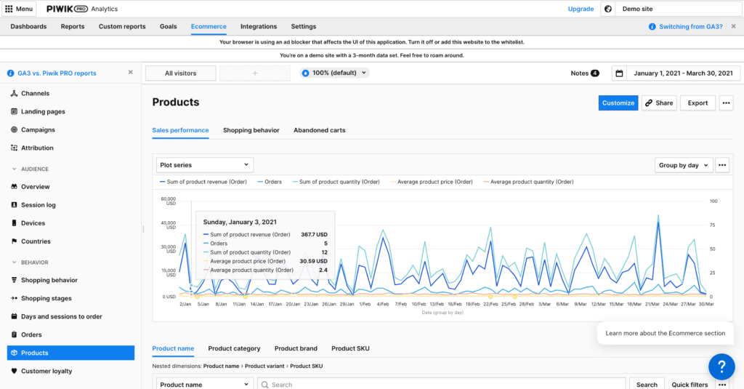Viewport: 744px width, 389px height.
Task: Expand the Group by day dropdown
Action: click(x=682, y=165)
